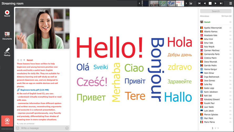Click the icon next to Kelli Sild
234x132 pixels.
click(230, 96)
